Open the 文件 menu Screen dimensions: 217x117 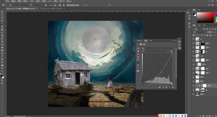(x=7, y=1)
